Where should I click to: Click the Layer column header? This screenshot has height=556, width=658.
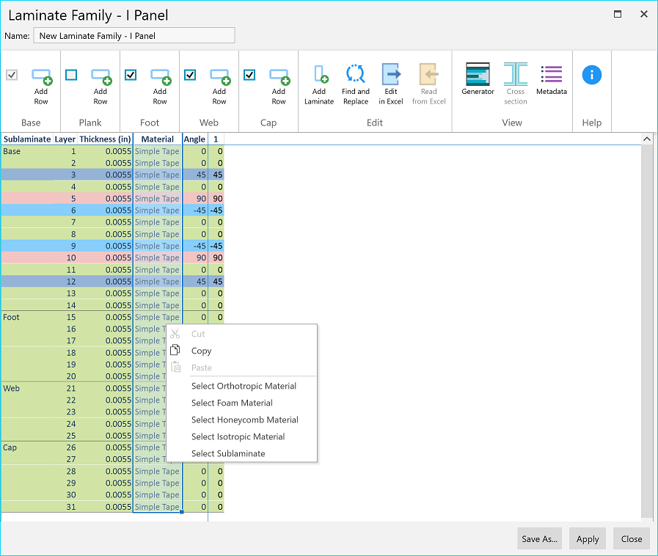pos(65,139)
